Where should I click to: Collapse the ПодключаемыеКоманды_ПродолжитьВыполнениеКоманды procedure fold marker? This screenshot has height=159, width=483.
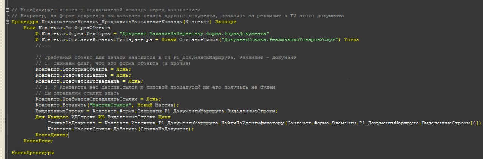[8, 21]
